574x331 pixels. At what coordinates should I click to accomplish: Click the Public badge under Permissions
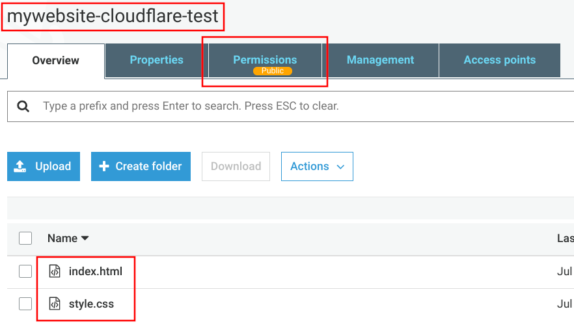click(x=273, y=71)
